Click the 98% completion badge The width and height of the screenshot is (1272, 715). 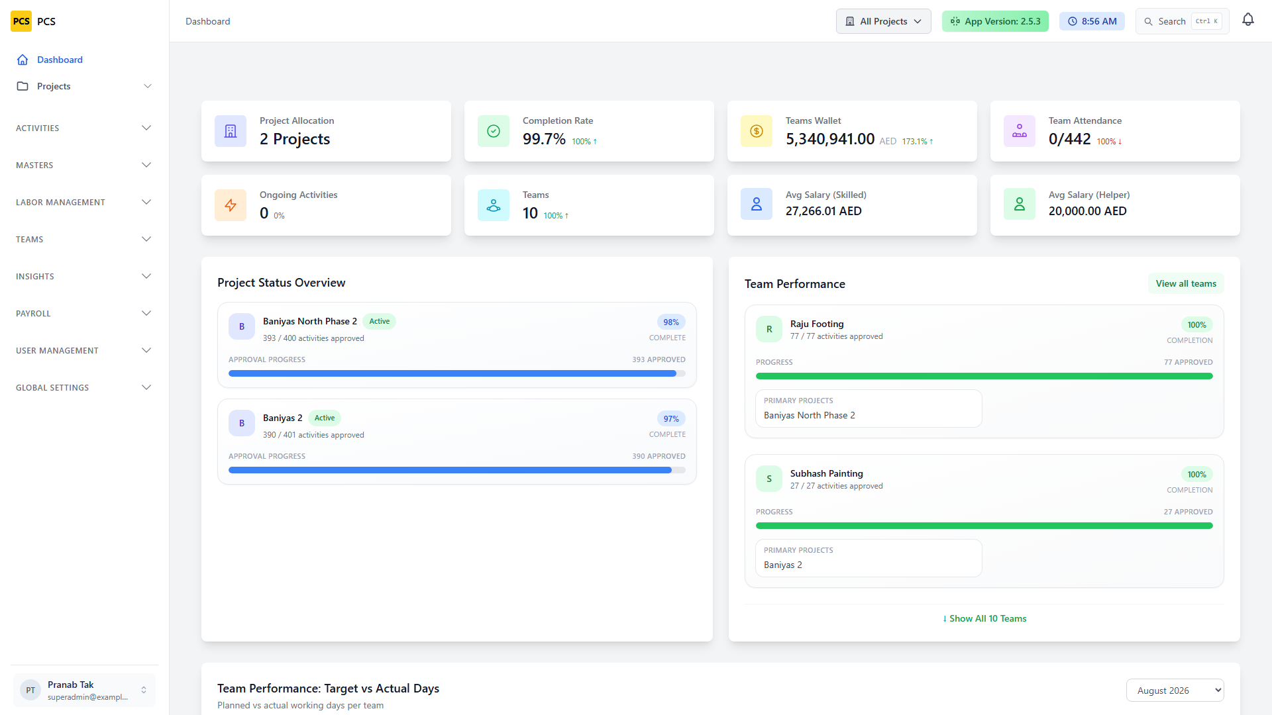(671, 322)
